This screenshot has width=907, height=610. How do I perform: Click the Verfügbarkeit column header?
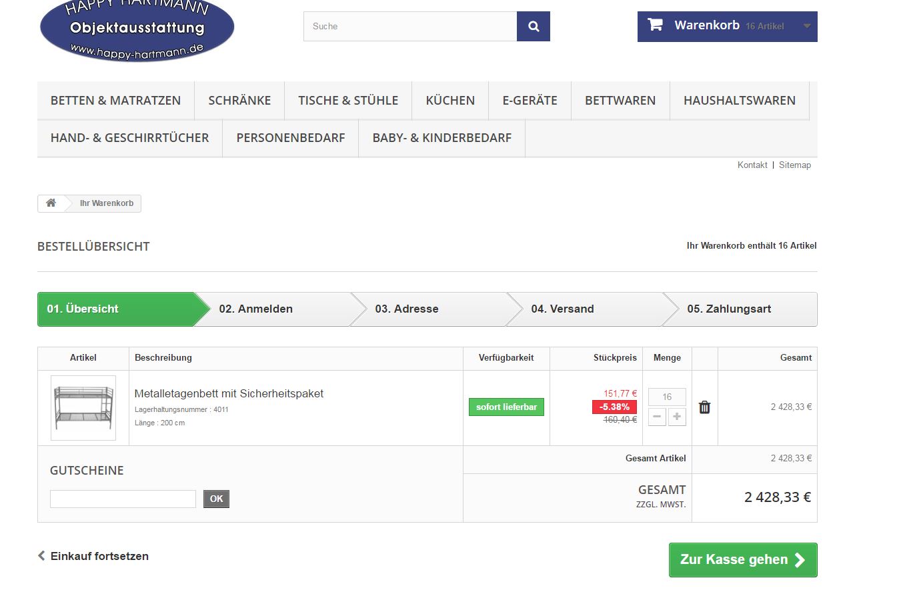click(x=506, y=358)
